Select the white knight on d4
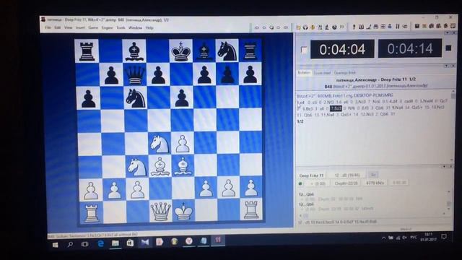 [160, 144]
